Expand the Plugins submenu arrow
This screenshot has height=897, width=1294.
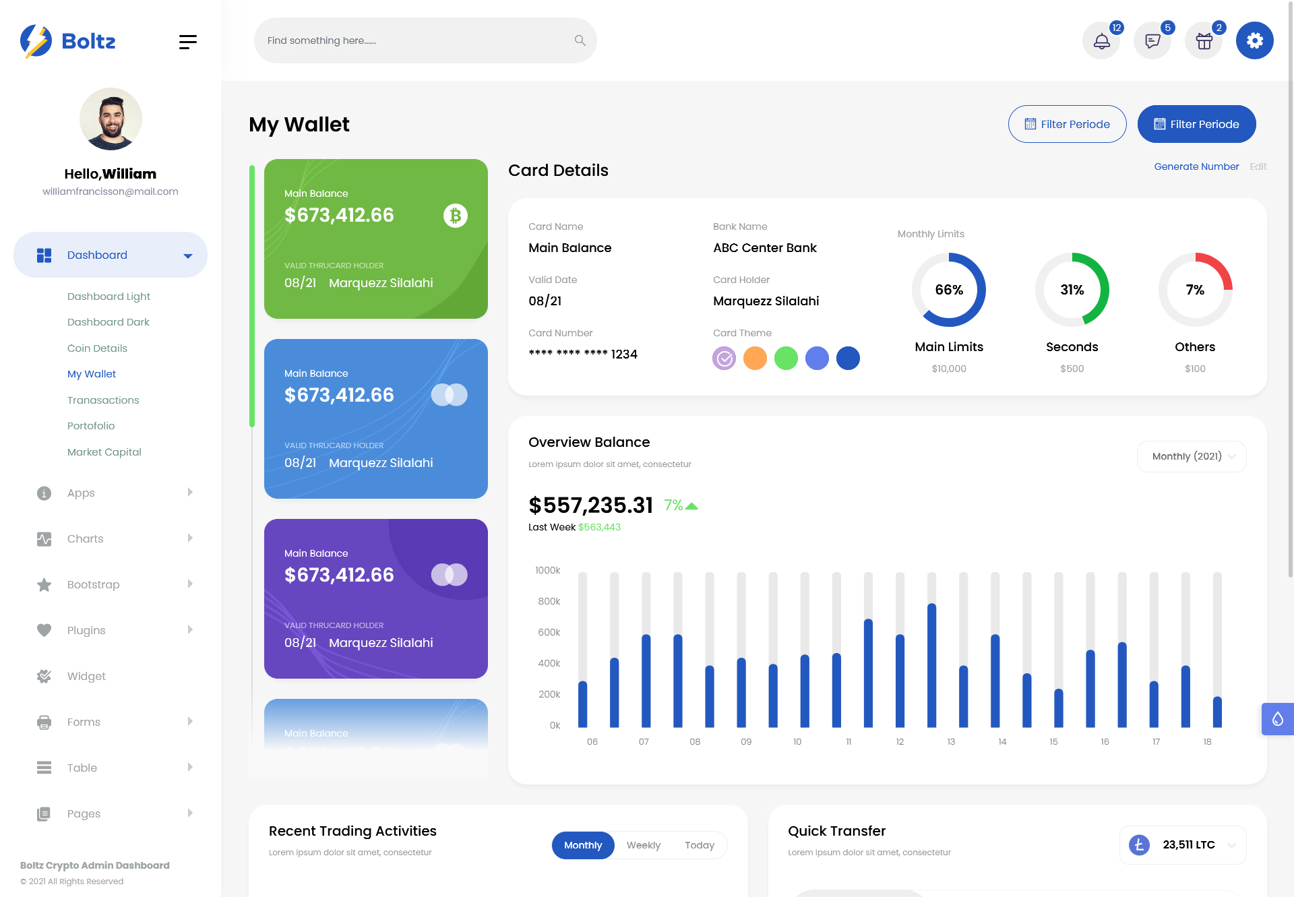click(x=190, y=630)
